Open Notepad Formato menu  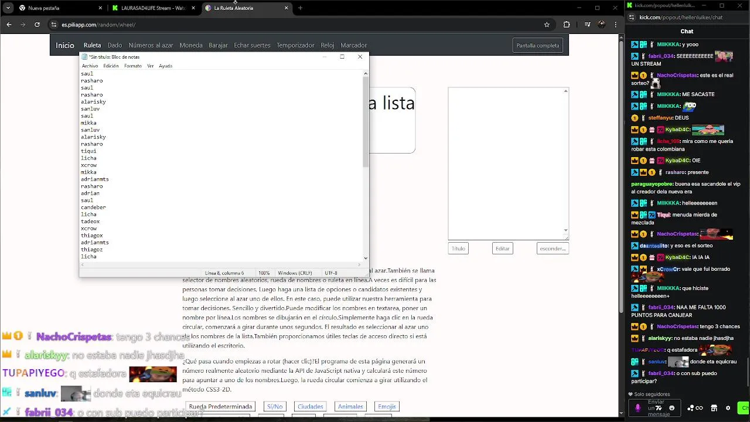(133, 66)
